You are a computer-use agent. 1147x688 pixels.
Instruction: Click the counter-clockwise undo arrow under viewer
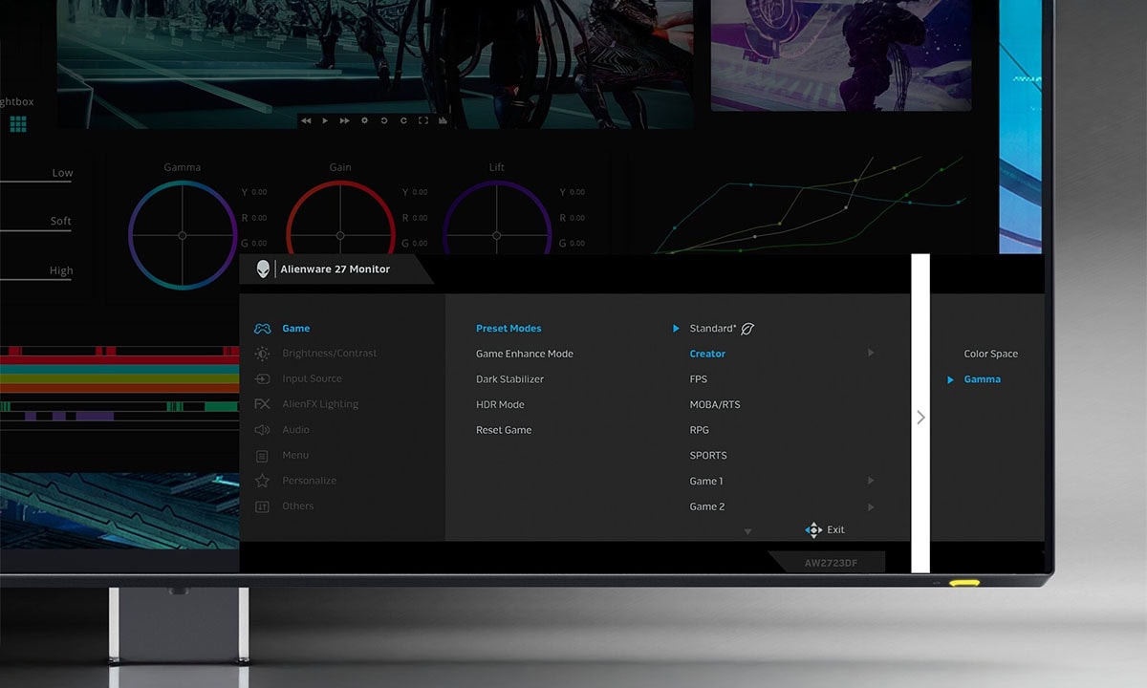(384, 120)
